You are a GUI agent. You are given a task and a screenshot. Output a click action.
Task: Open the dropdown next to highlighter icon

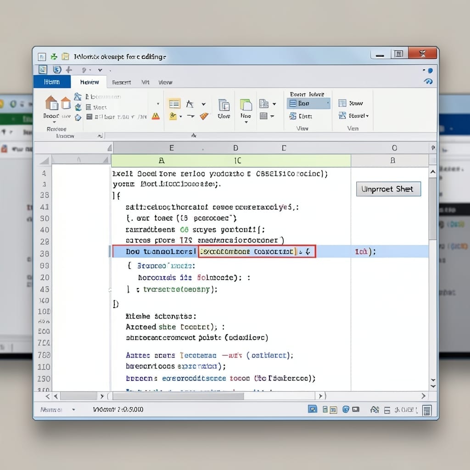point(180,116)
